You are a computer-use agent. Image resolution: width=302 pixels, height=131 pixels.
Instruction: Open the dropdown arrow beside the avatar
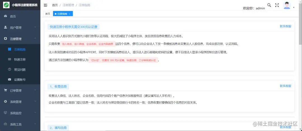point(294,7)
